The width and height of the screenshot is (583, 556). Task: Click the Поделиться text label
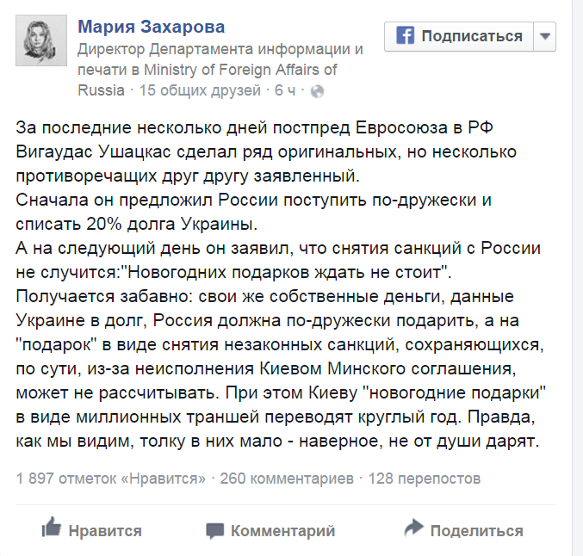pyautogui.click(x=476, y=530)
